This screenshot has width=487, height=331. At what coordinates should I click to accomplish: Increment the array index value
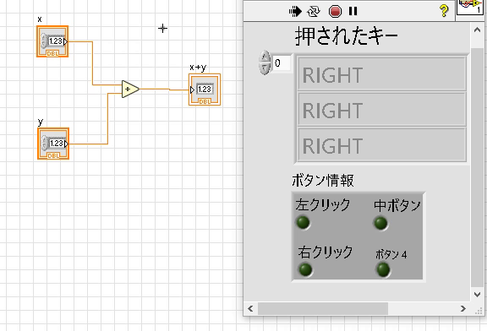(265, 57)
